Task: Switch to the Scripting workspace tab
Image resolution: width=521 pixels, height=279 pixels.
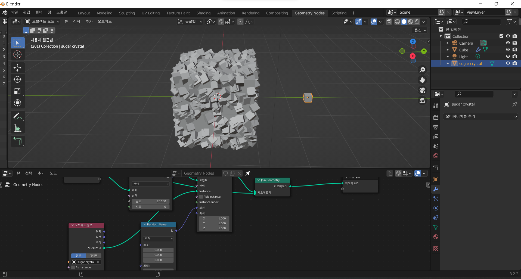Action: point(339,13)
